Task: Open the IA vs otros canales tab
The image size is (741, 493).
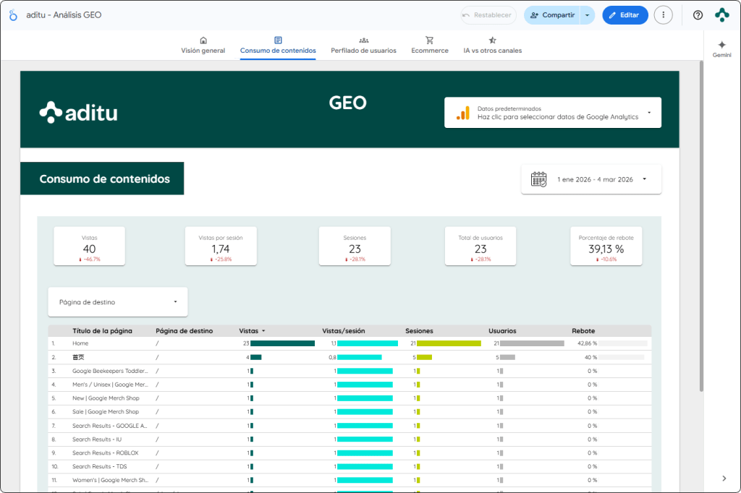Action: click(x=492, y=46)
